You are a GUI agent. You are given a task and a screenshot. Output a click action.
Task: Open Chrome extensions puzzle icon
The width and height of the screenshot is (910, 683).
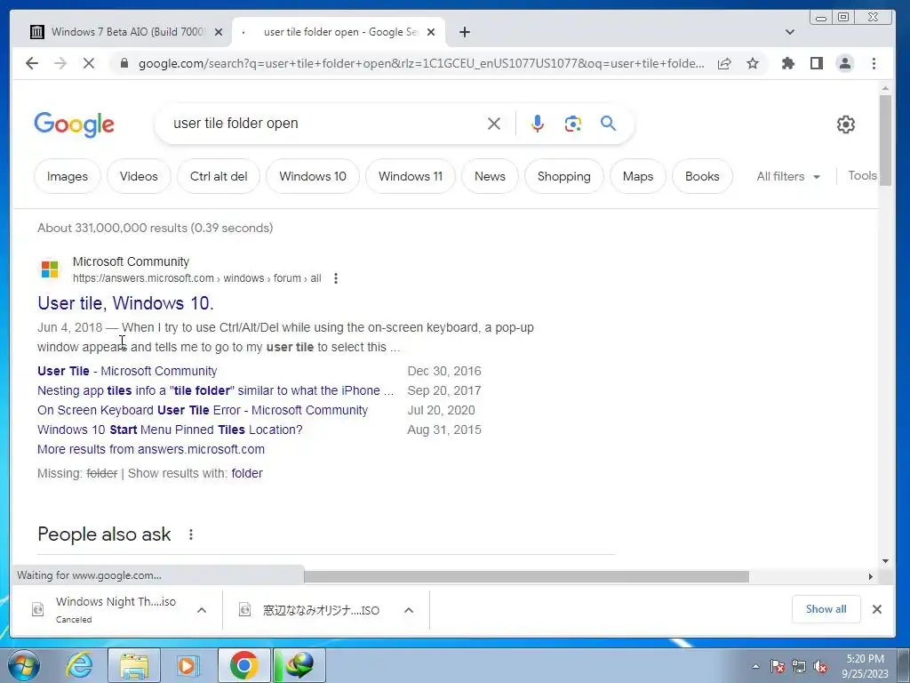click(x=787, y=63)
